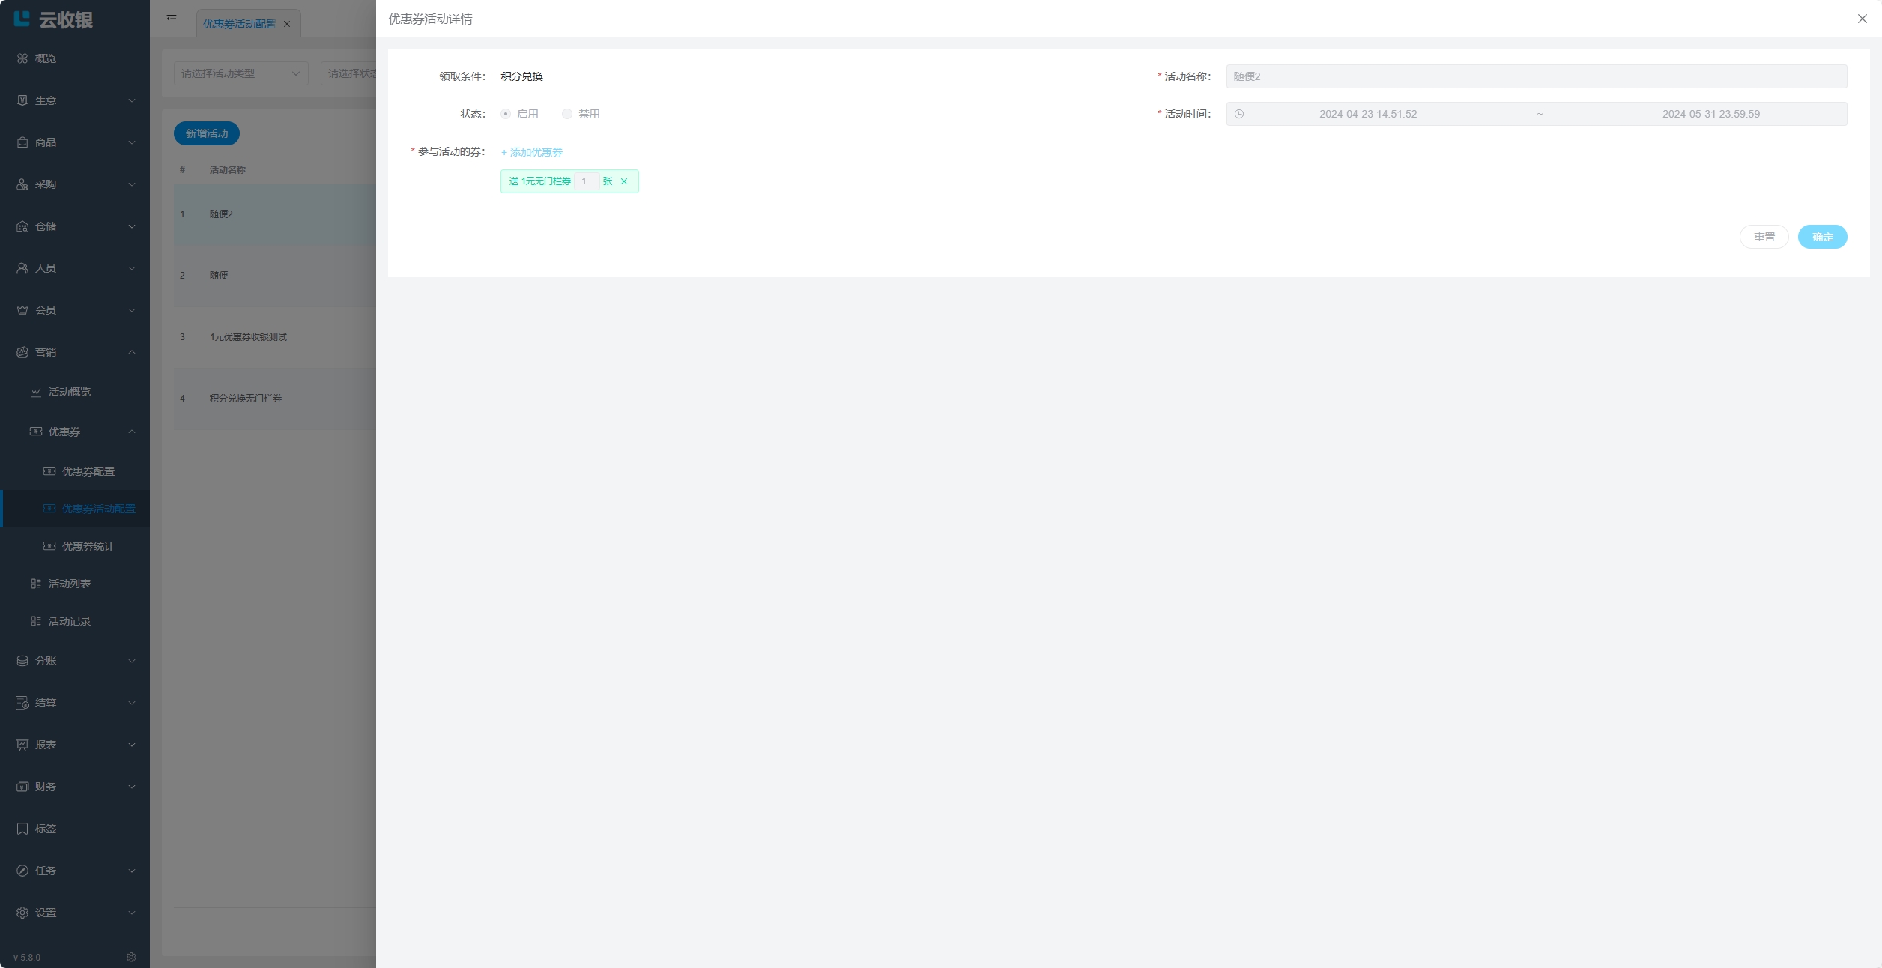Open 优惠券统计 from sidebar

[x=88, y=546]
